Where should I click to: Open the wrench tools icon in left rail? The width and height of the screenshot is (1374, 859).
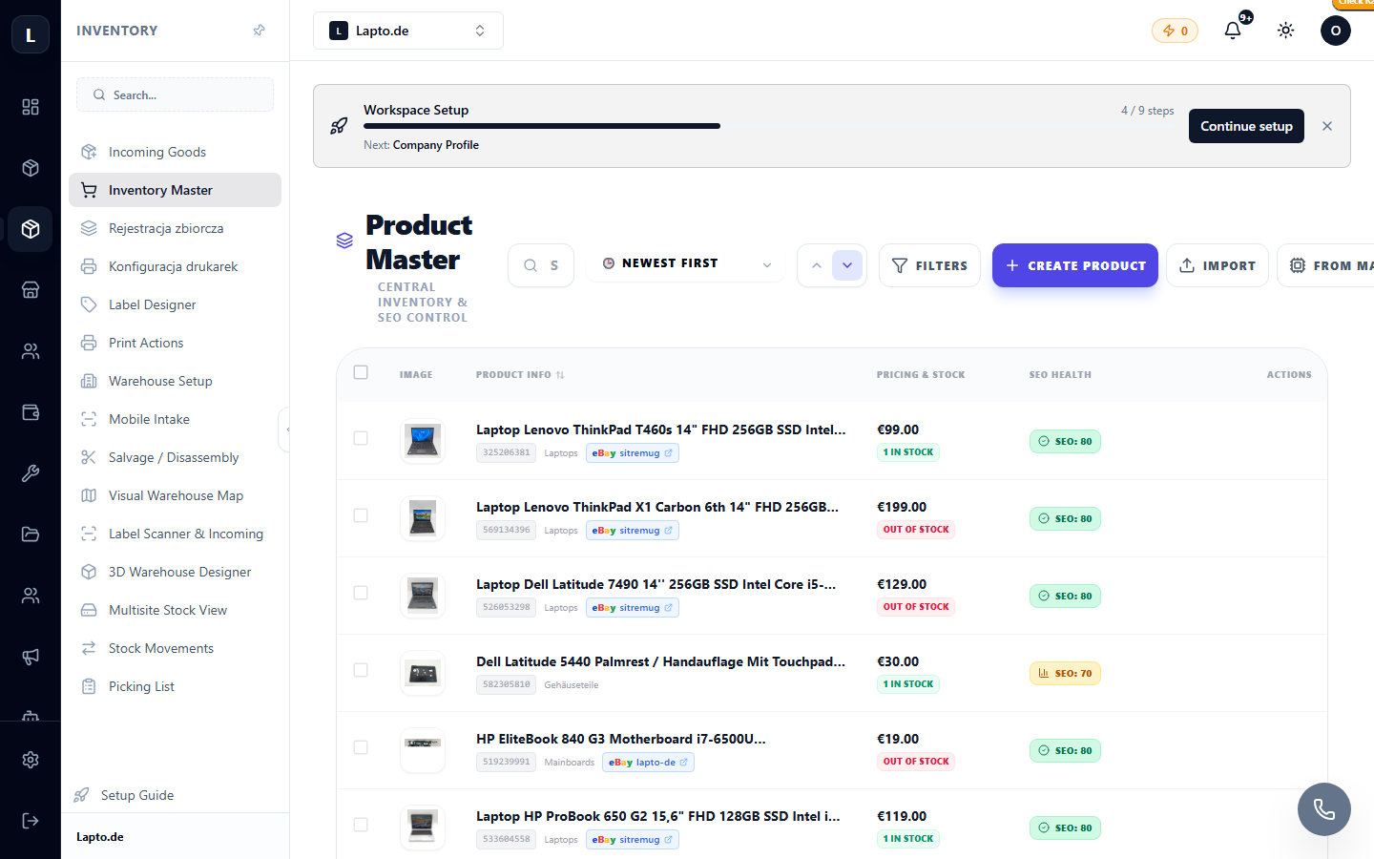coord(31,473)
